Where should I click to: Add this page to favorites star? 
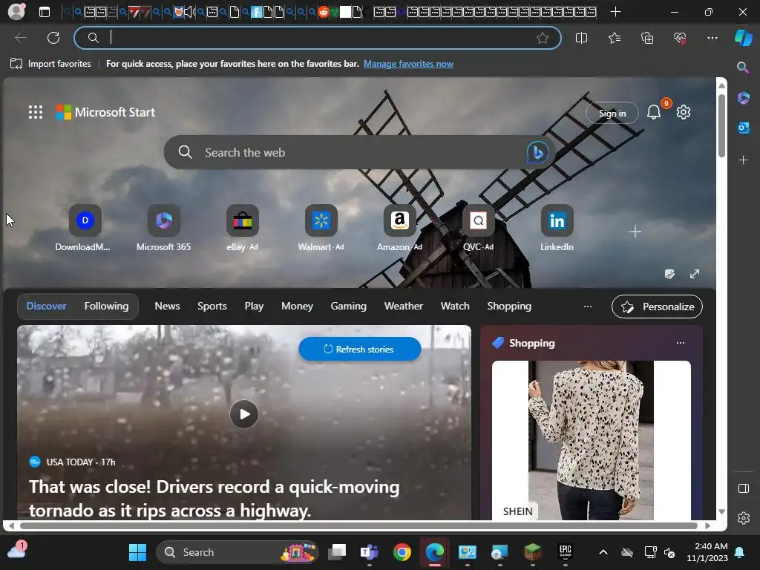pos(543,38)
